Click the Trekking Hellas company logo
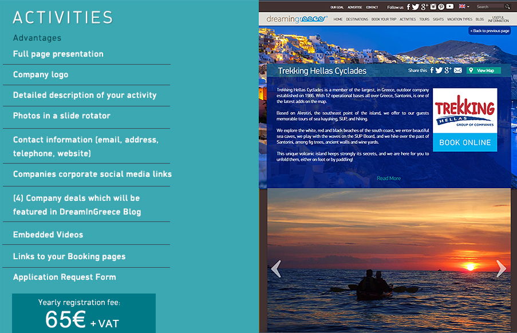The image size is (517, 333). pos(465,110)
